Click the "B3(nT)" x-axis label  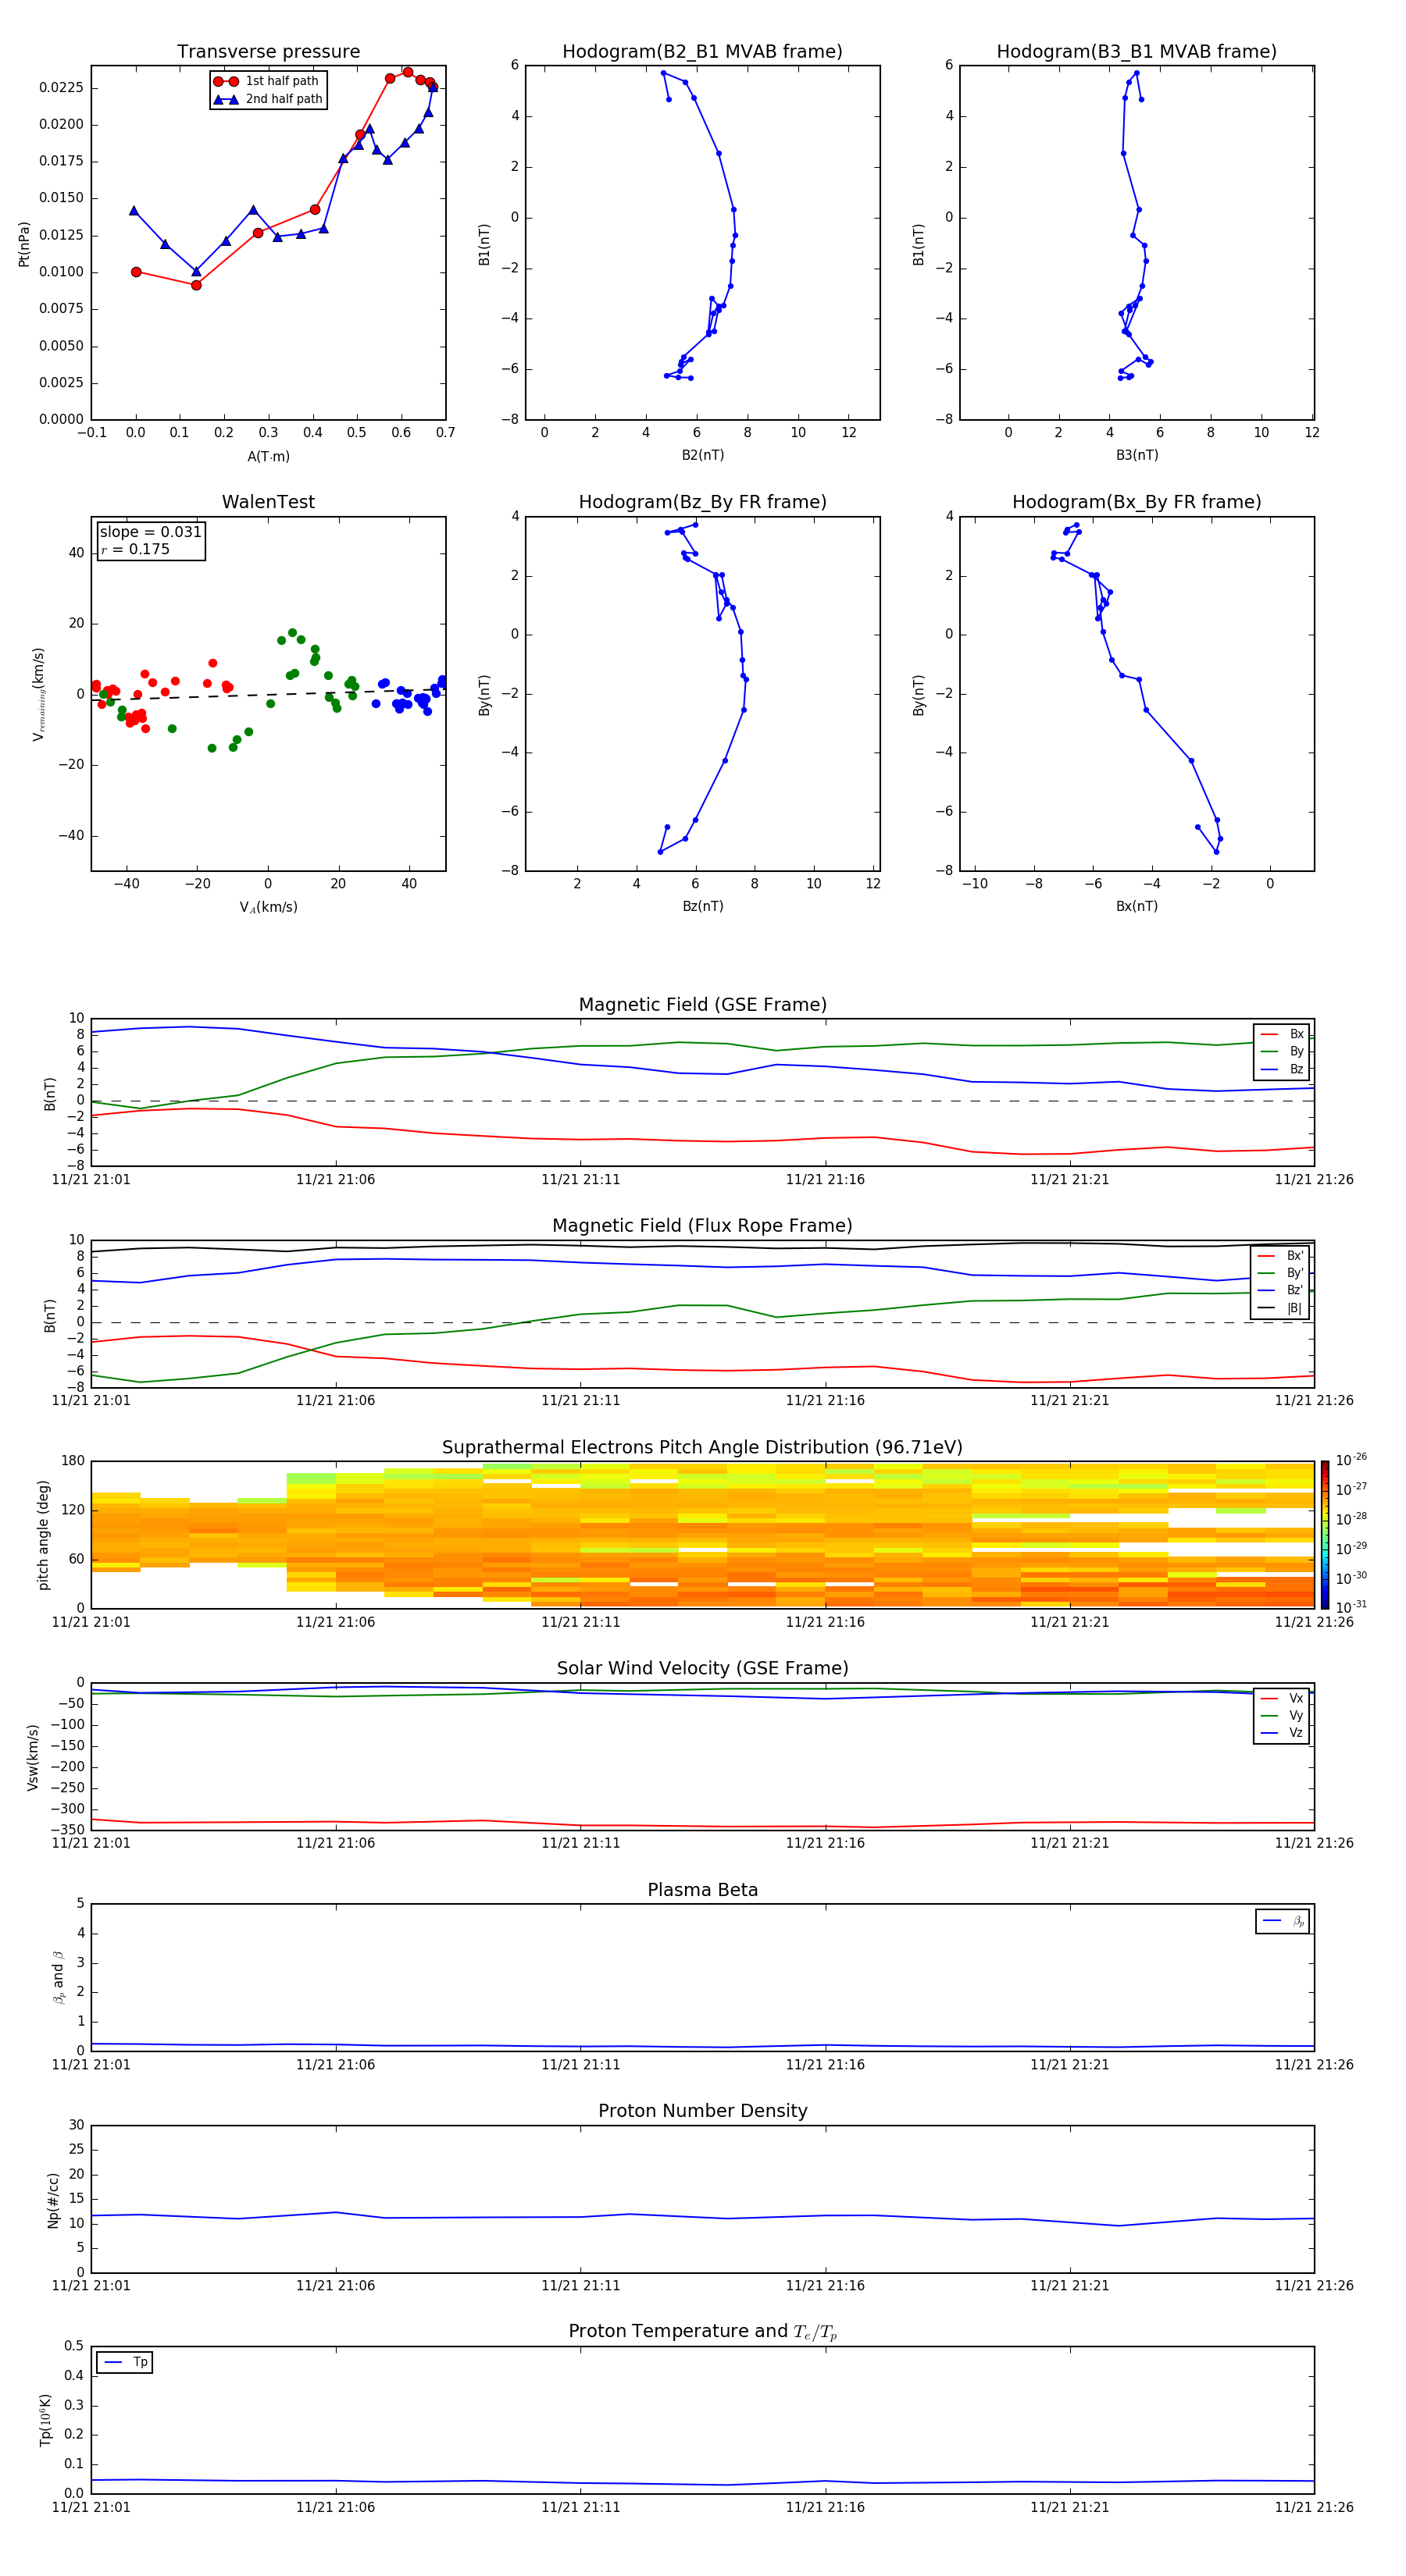[1137, 456]
